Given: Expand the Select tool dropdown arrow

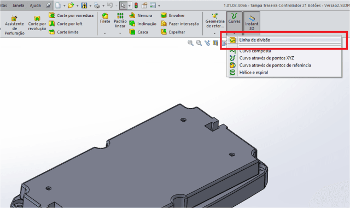Looking at the screenshot, I should pyautogui.click(x=129, y=6).
